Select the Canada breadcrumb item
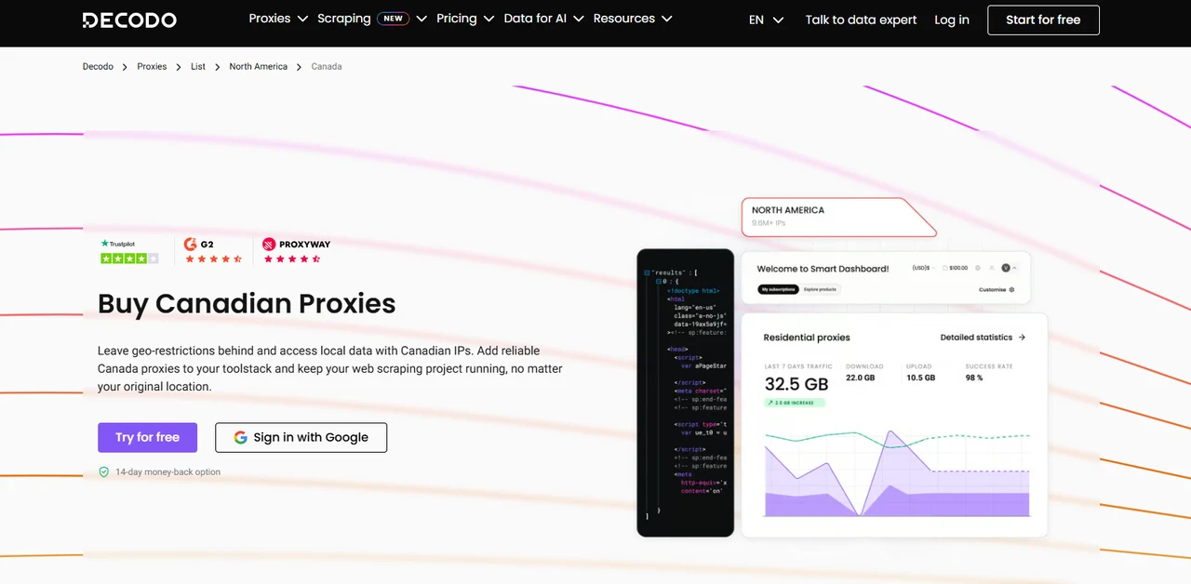The image size is (1191, 584). click(327, 67)
